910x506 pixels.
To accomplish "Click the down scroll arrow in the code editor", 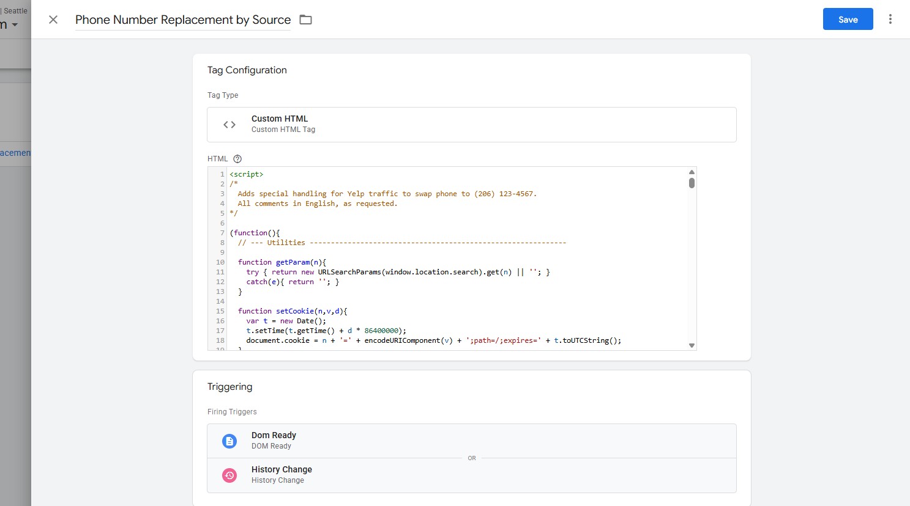I will 692,345.
